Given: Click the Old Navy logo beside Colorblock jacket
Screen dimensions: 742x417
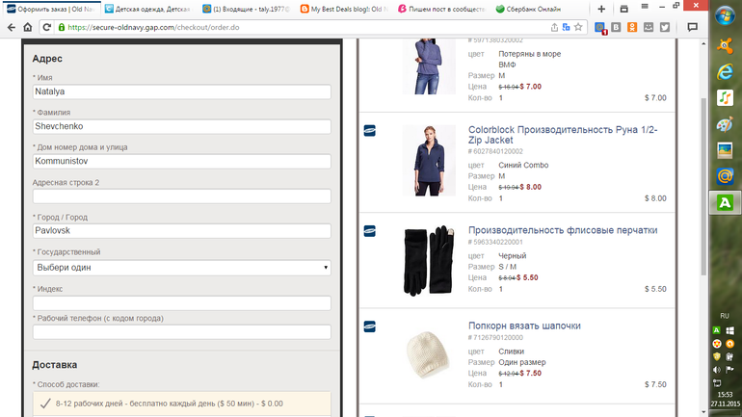Looking at the screenshot, I should [x=369, y=130].
